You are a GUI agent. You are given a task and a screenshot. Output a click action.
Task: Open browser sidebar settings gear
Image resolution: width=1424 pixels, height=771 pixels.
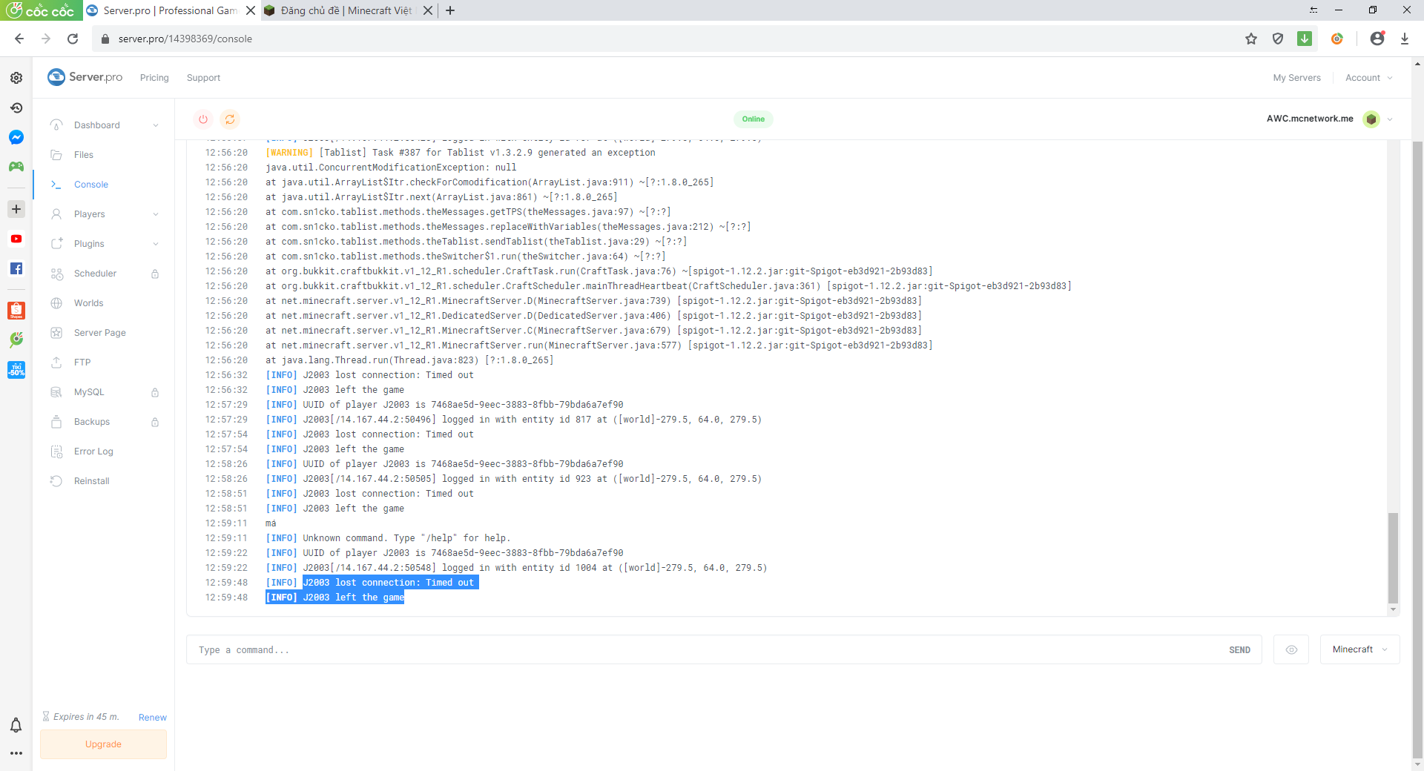coord(16,78)
